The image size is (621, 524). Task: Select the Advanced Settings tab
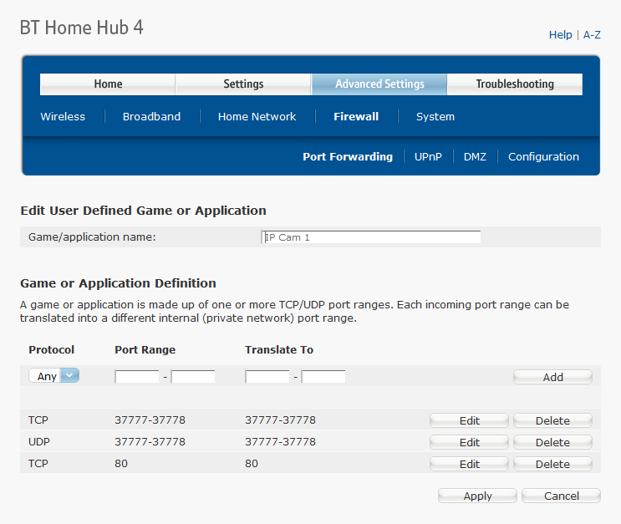pos(379,84)
